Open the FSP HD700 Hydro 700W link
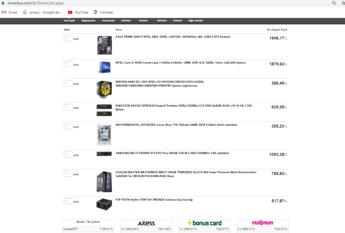The image size is (345, 233). [154, 200]
